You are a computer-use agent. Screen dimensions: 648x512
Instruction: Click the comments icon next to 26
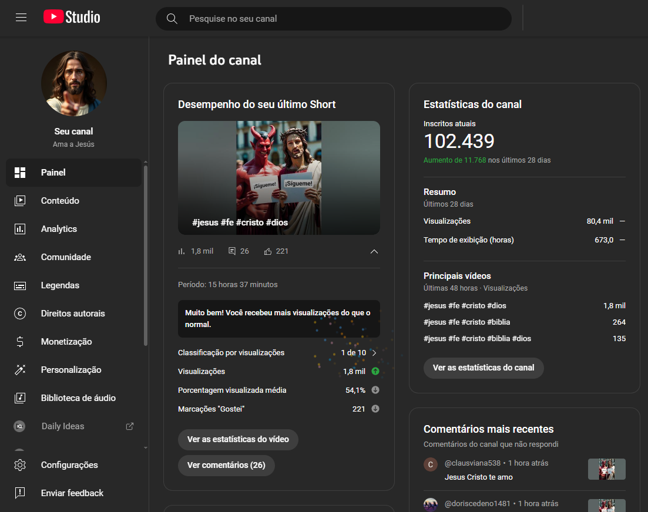[232, 251]
